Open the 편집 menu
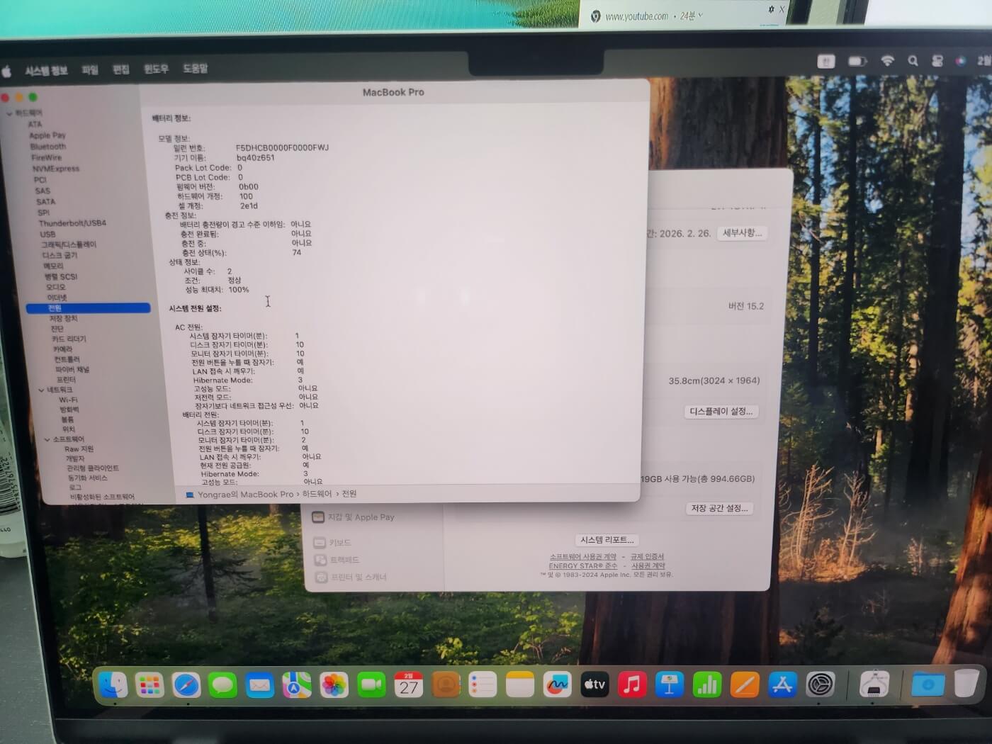This screenshot has width=992, height=744. coord(121,69)
